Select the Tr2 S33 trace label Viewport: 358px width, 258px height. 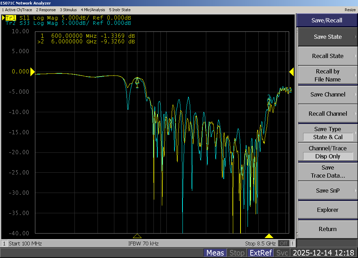(68, 23)
